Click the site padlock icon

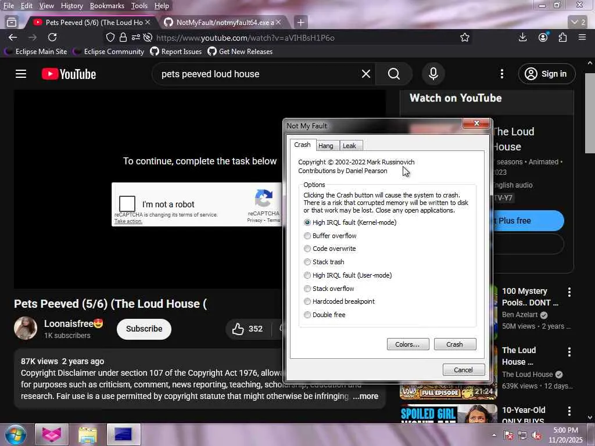point(123,38)
